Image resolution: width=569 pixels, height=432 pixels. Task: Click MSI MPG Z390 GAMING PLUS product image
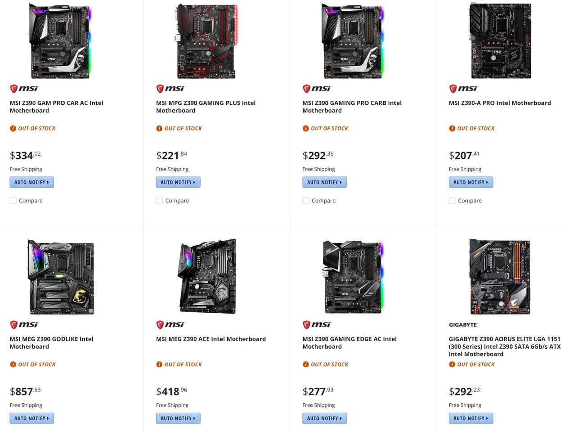[207, 40]
